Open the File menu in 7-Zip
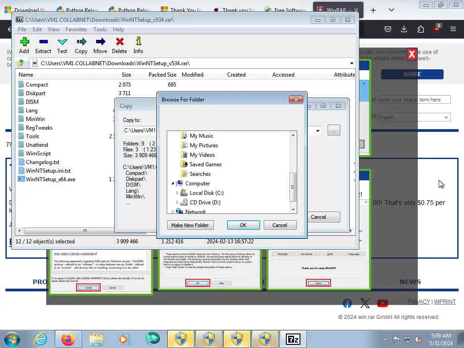 coord(22,29)
